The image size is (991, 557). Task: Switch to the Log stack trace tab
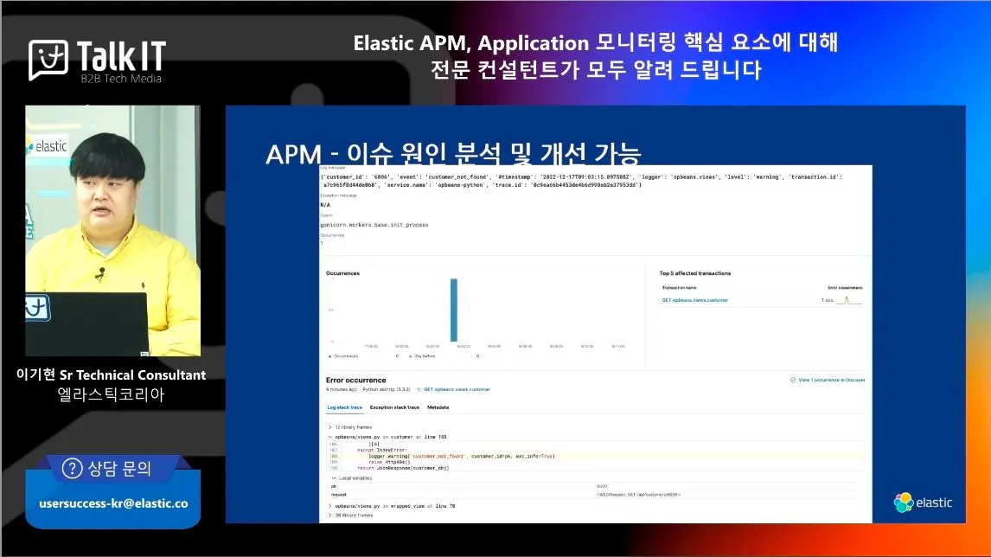344,407
